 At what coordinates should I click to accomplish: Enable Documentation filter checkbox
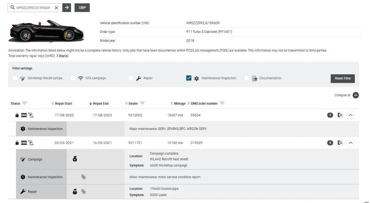[x=247, y=78]
